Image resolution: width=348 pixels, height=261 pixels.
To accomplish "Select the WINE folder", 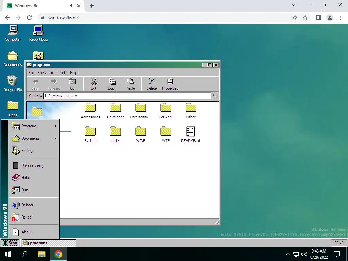I will [140, 135].
